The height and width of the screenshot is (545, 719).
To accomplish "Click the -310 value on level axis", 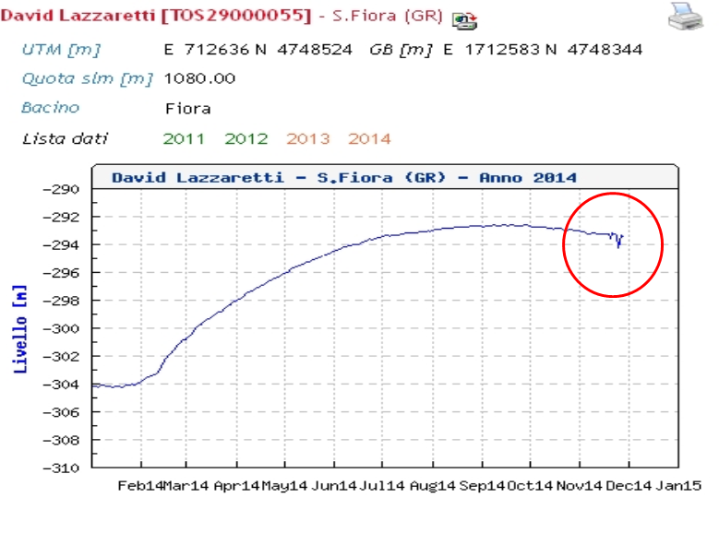I will [66, 468].
